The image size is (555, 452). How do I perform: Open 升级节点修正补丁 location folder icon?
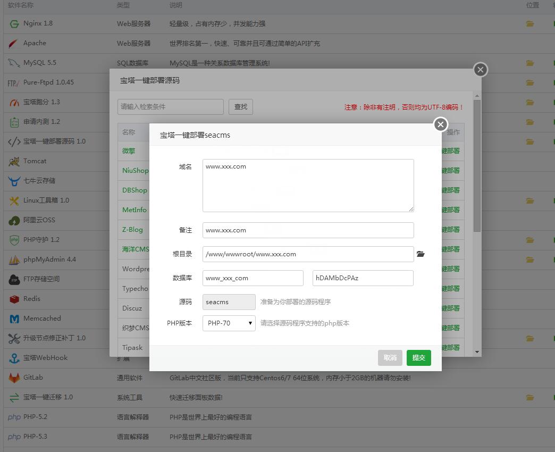click(x=530, y=339)
